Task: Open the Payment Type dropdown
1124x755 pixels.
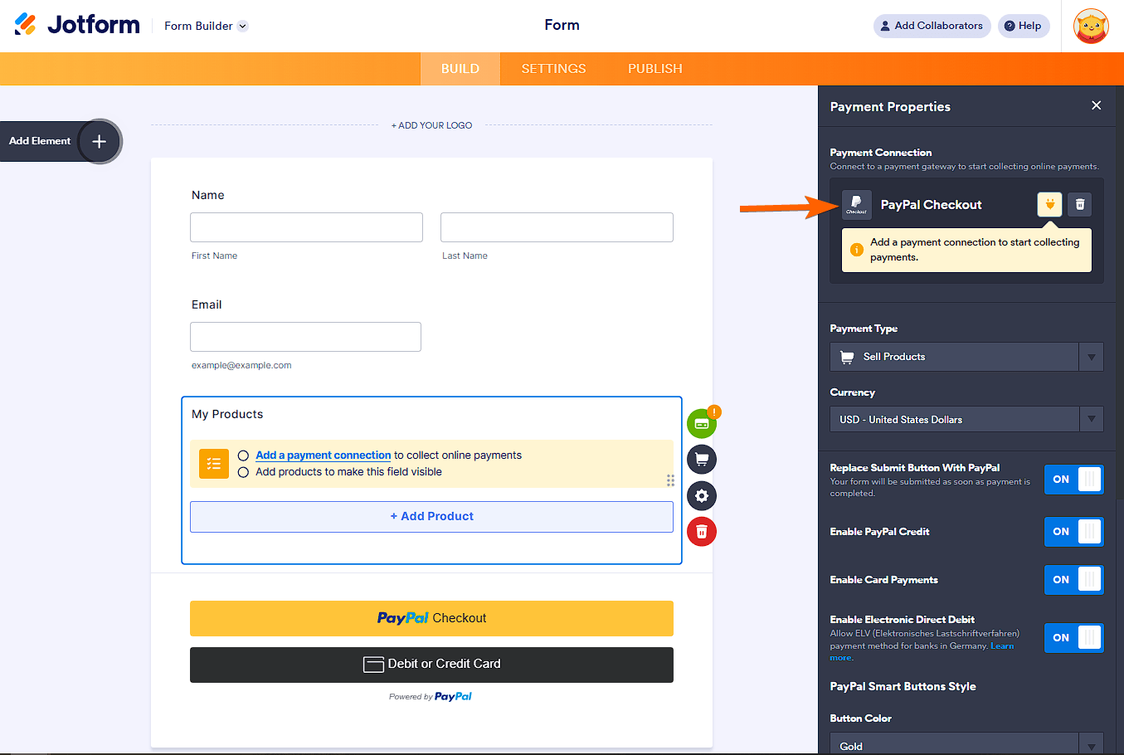Action: [967, 357]
